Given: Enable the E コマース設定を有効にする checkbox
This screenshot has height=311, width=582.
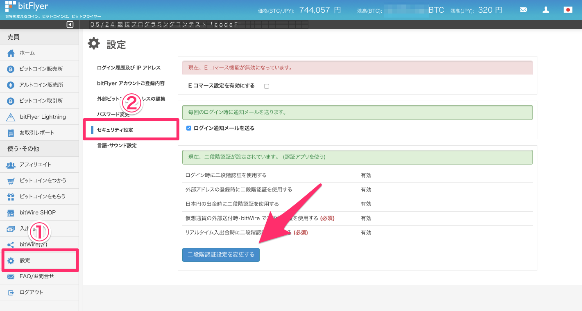Looking at the screenshot, I should click(267, 86).
